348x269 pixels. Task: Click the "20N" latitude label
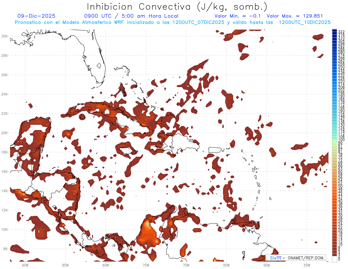click(x=5, y=133)
